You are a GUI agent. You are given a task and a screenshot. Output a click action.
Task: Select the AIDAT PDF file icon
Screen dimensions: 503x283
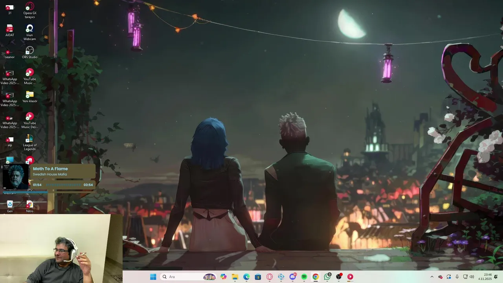pyautogui.click(x=10, y=30)
